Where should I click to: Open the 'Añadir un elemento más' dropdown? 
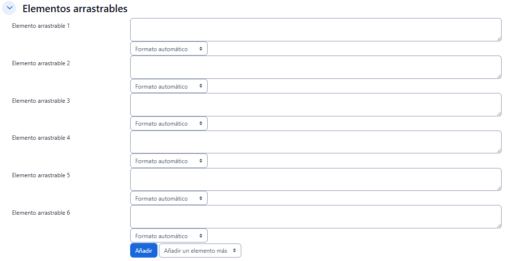(200, 251)
